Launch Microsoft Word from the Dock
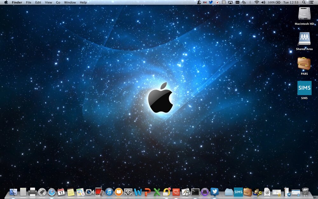The image size is (318, 199). 138,192
